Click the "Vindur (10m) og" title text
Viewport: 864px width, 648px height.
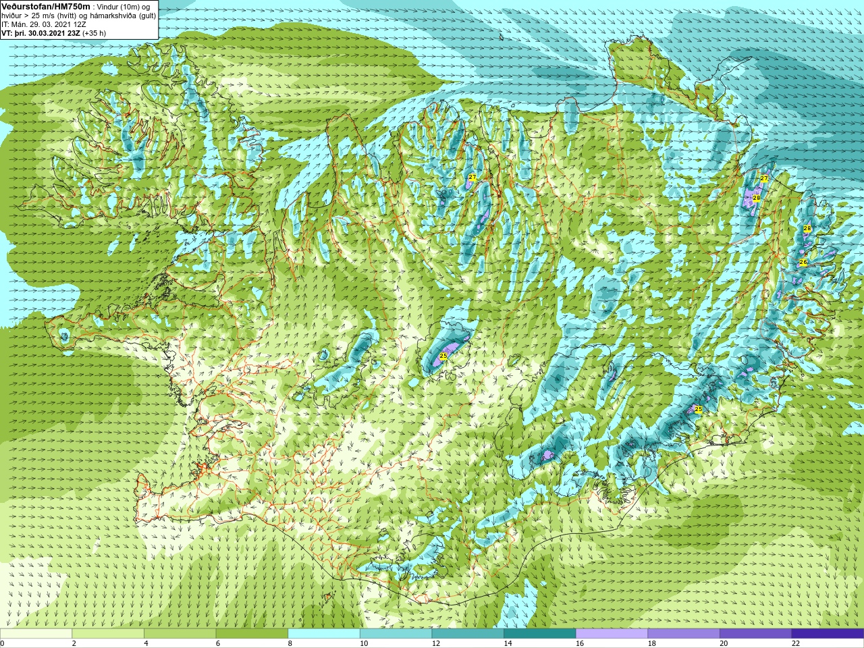125,7
